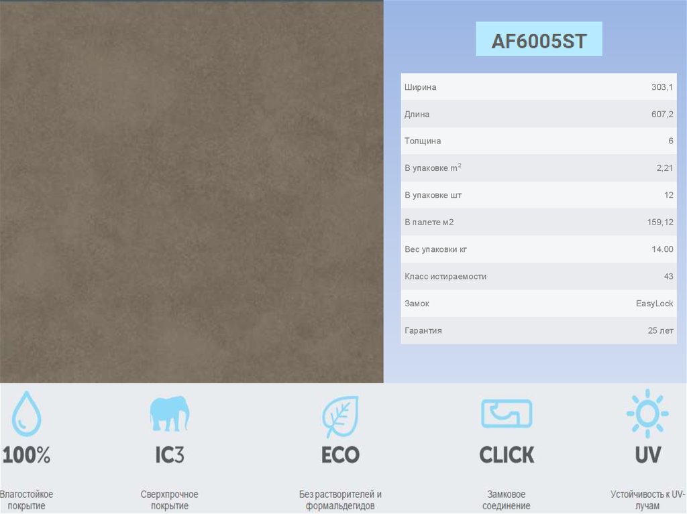Click the thickness value '6'
This screenshot has width=687, height=514.
pos(671,141)
